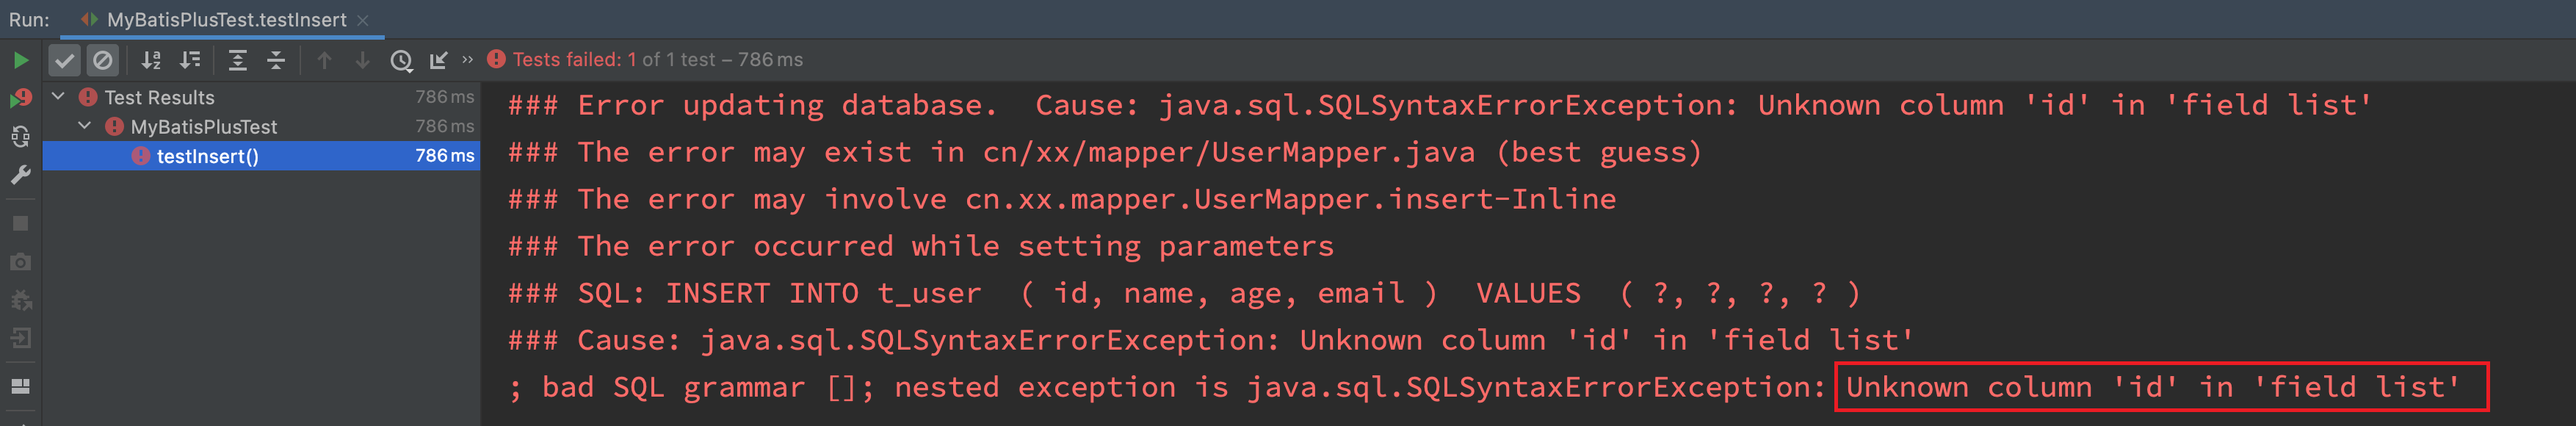Image resolution: width=2576 pixels, height=426 pixels.
Task: Open test runner settings wrench icon
Action: point(20,175)
